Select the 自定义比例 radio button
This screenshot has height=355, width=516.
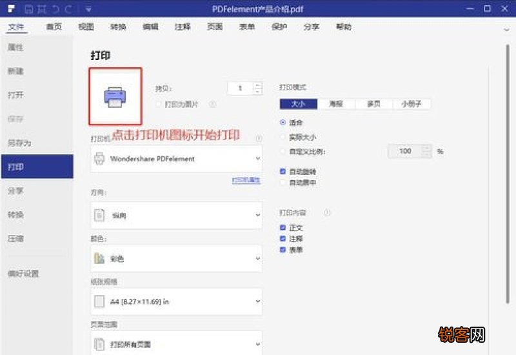tap(283, 152)
